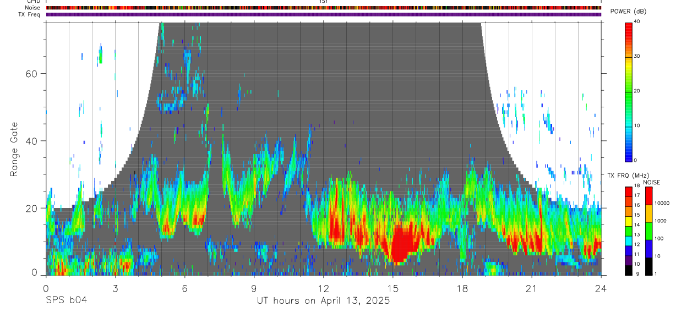Click the orange segment of NOISE legend
This screenshot has width=676, height=312.
tap(648, 214)
